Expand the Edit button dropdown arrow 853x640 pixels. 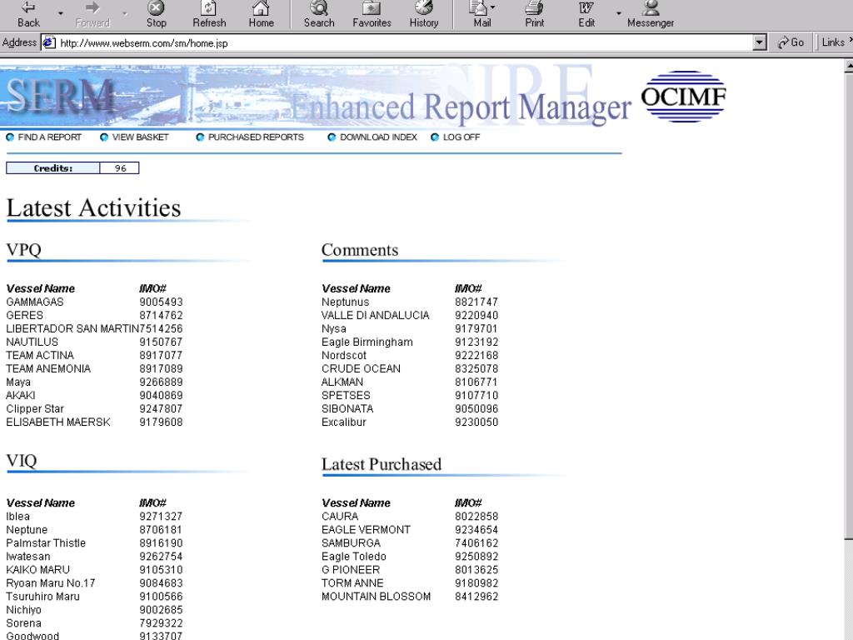(619, 13)
